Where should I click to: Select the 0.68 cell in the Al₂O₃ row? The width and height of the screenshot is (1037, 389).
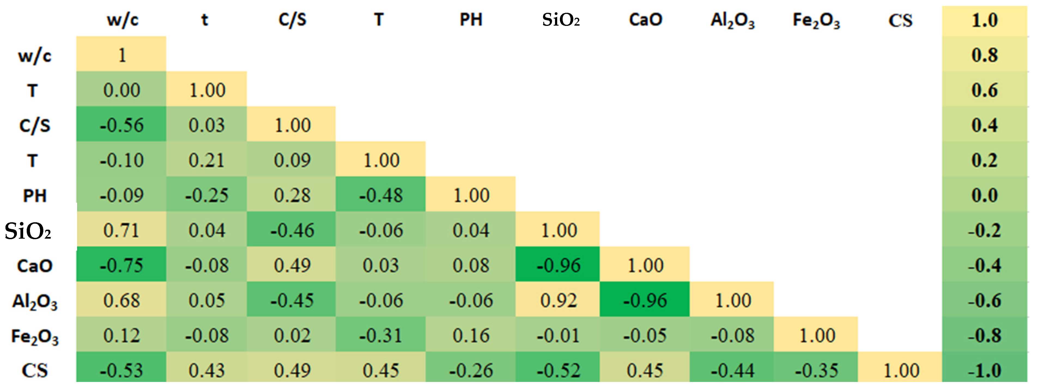[x=121, y=300]
